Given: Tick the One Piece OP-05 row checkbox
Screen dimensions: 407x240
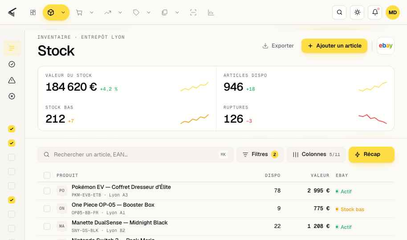Looking at the screenshot, I should pyautogui.click(x=47, y=208).
